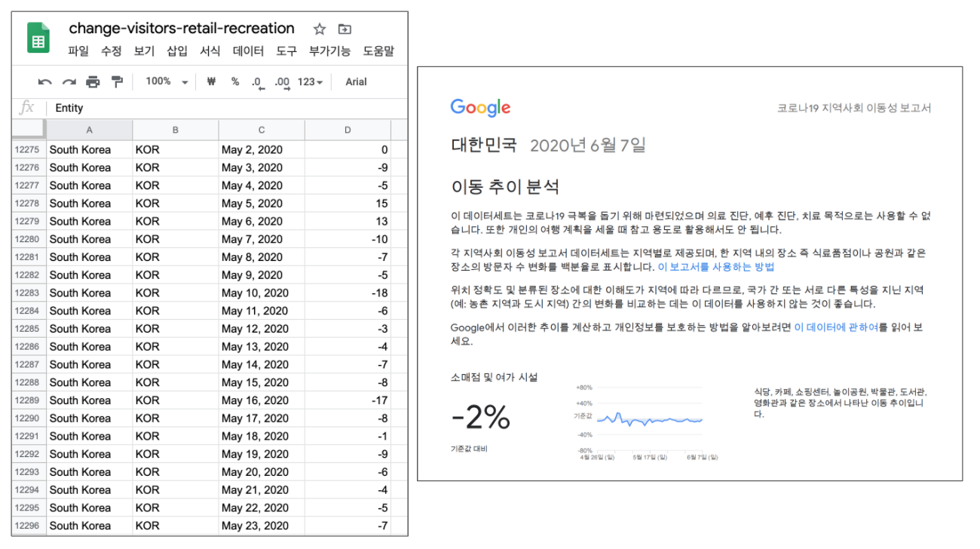The image size is (980, 549).
Task: Select South Korea cell in row 12275
Action: point(90,149)
